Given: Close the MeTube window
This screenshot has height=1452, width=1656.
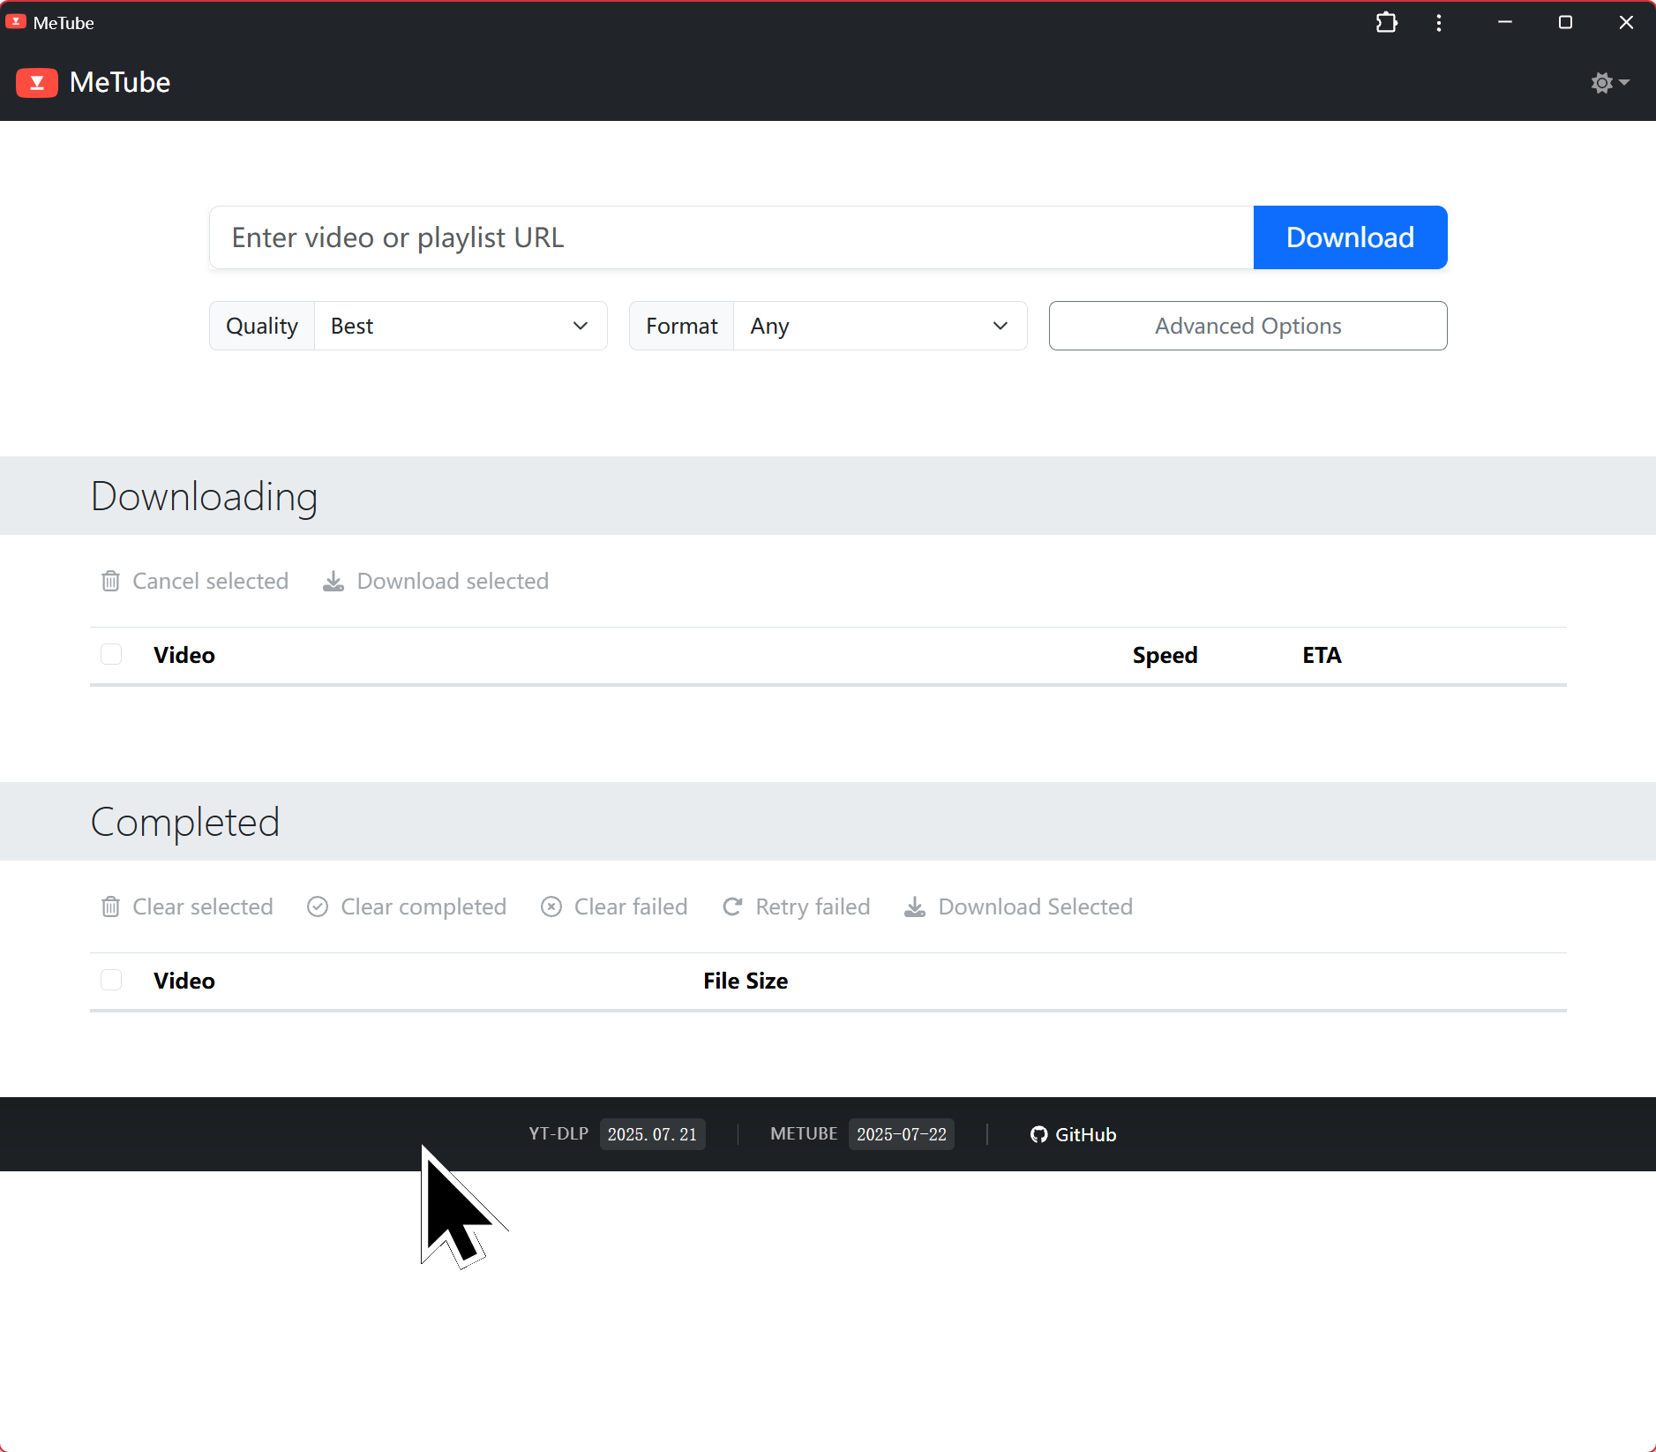Looking at the screenshot, I should point(1626,22).
